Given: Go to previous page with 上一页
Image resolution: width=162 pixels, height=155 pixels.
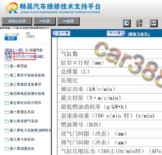Looking at the screenshot, I should [61, 33].
